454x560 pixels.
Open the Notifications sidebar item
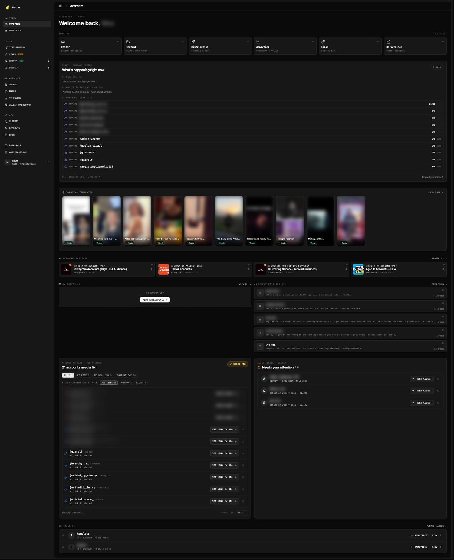[x=27, y=153]
